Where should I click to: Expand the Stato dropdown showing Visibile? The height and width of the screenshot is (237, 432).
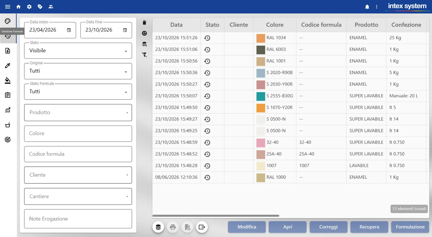point(78,51)
